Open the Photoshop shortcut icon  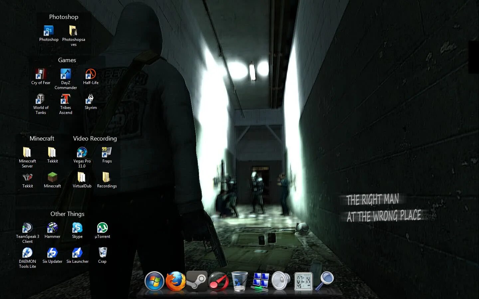coord(49,31)
